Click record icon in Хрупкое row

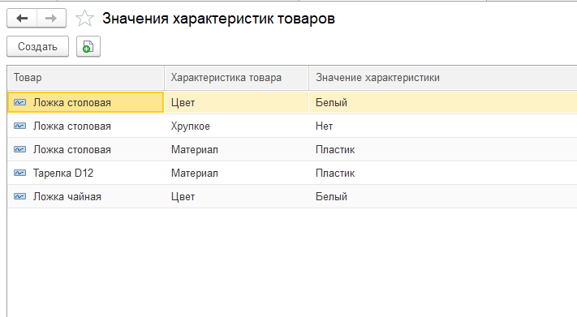coord(19,126)
